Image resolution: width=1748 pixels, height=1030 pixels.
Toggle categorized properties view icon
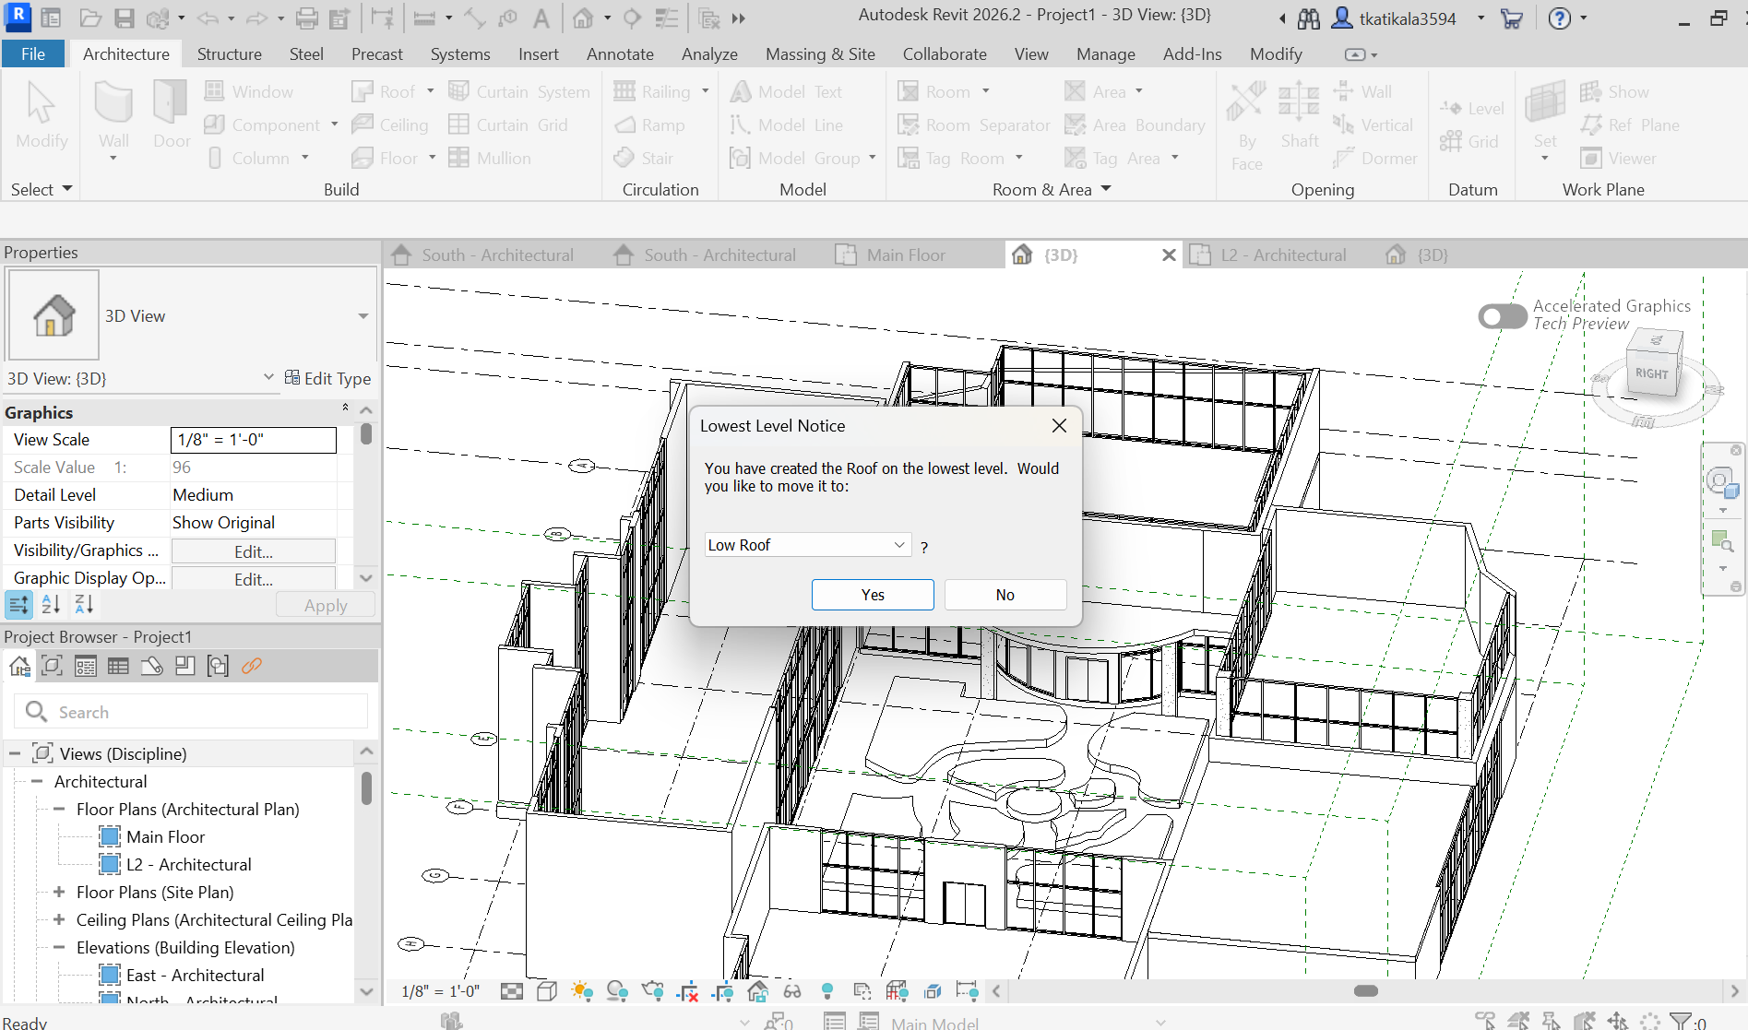click(x=18, y=605)
